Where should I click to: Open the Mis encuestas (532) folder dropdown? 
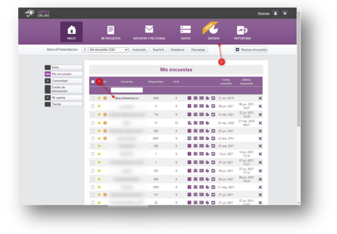tap(108, 50)
